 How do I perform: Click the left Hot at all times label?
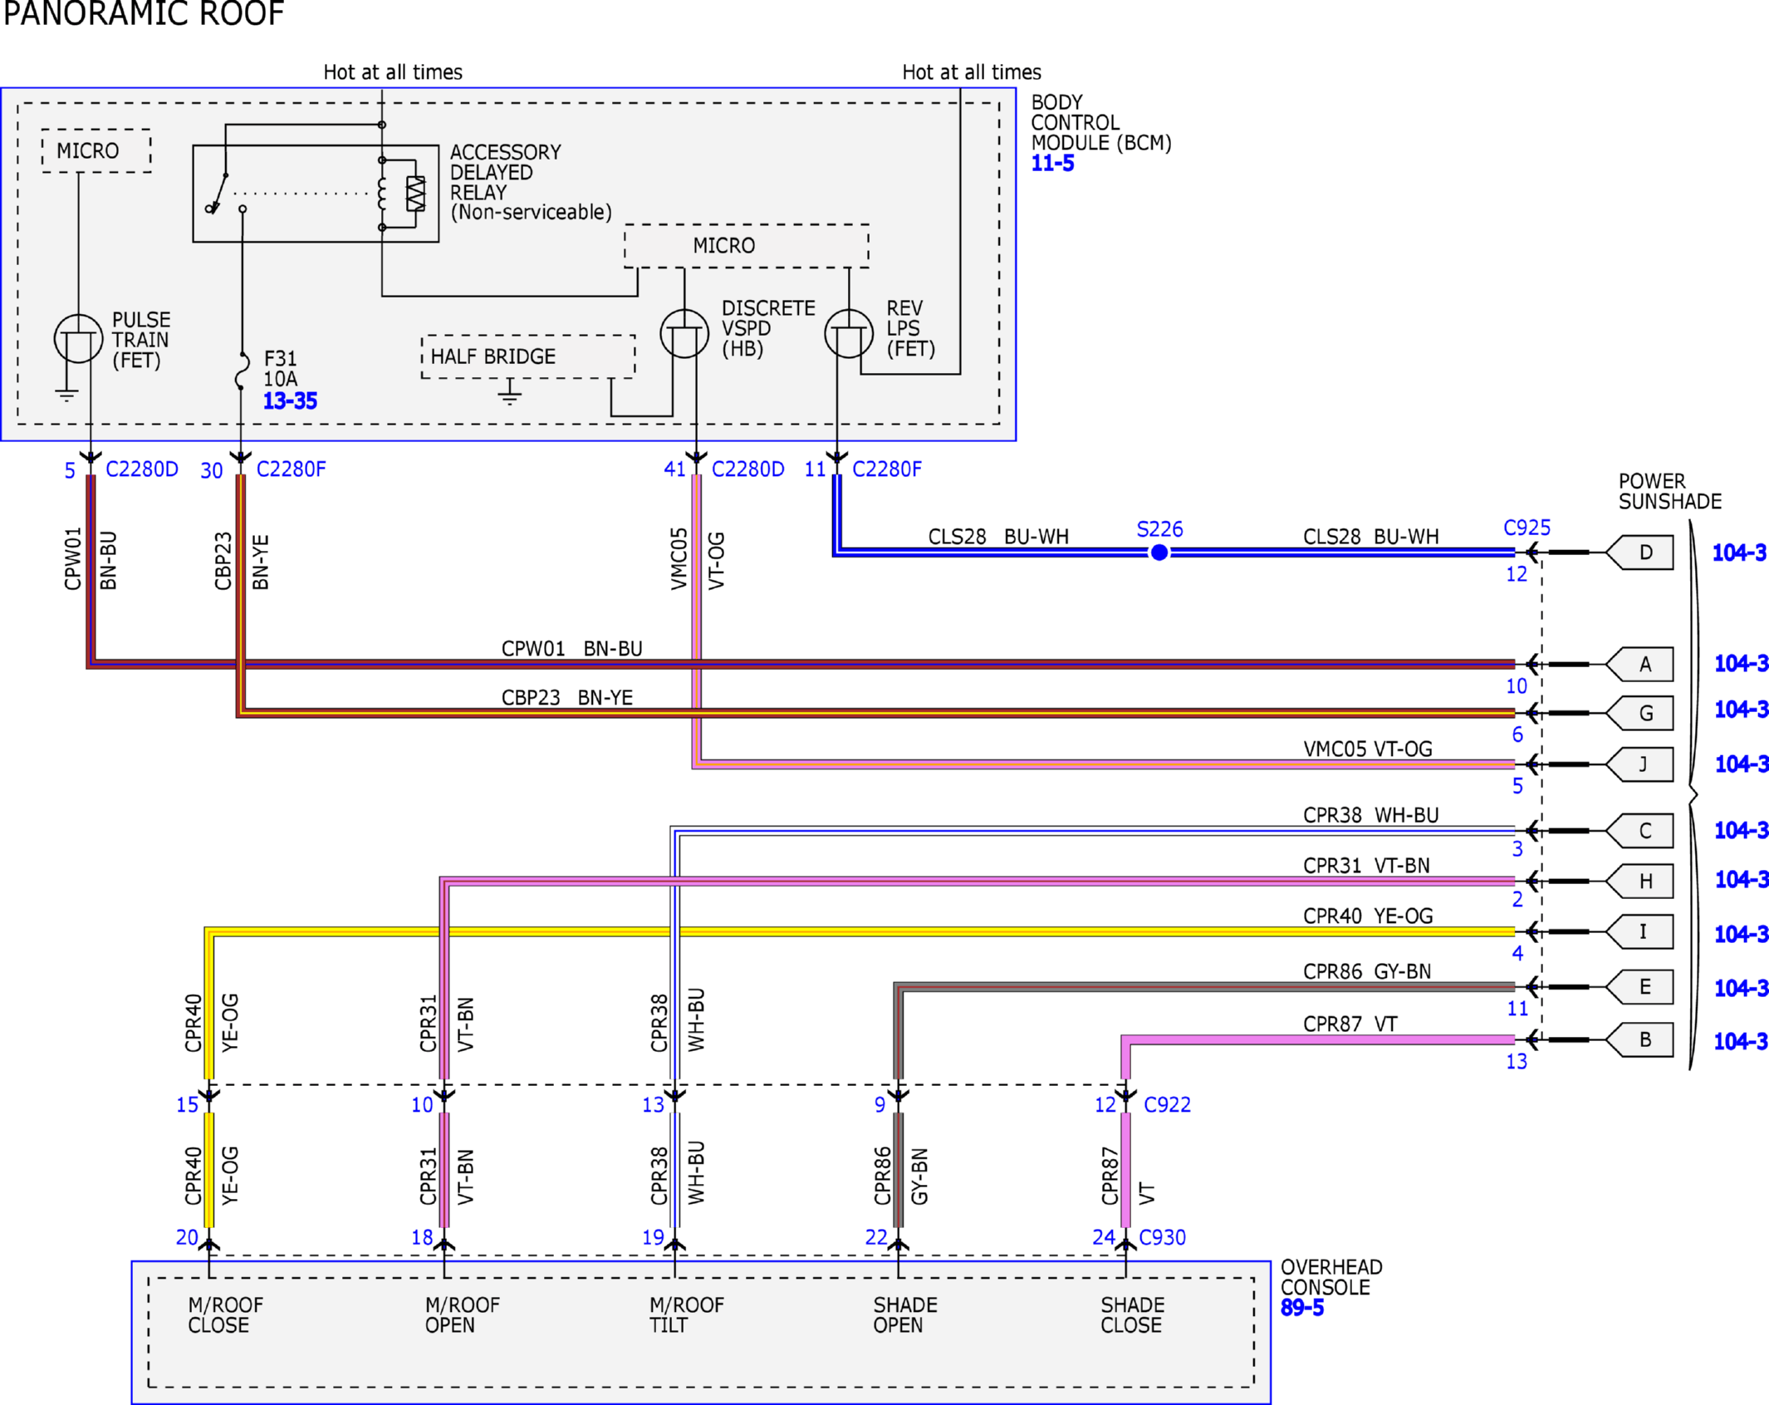click(393, 72)
